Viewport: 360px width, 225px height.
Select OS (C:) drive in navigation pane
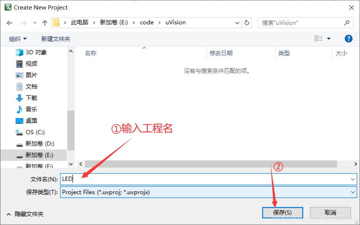pos(30,132)
